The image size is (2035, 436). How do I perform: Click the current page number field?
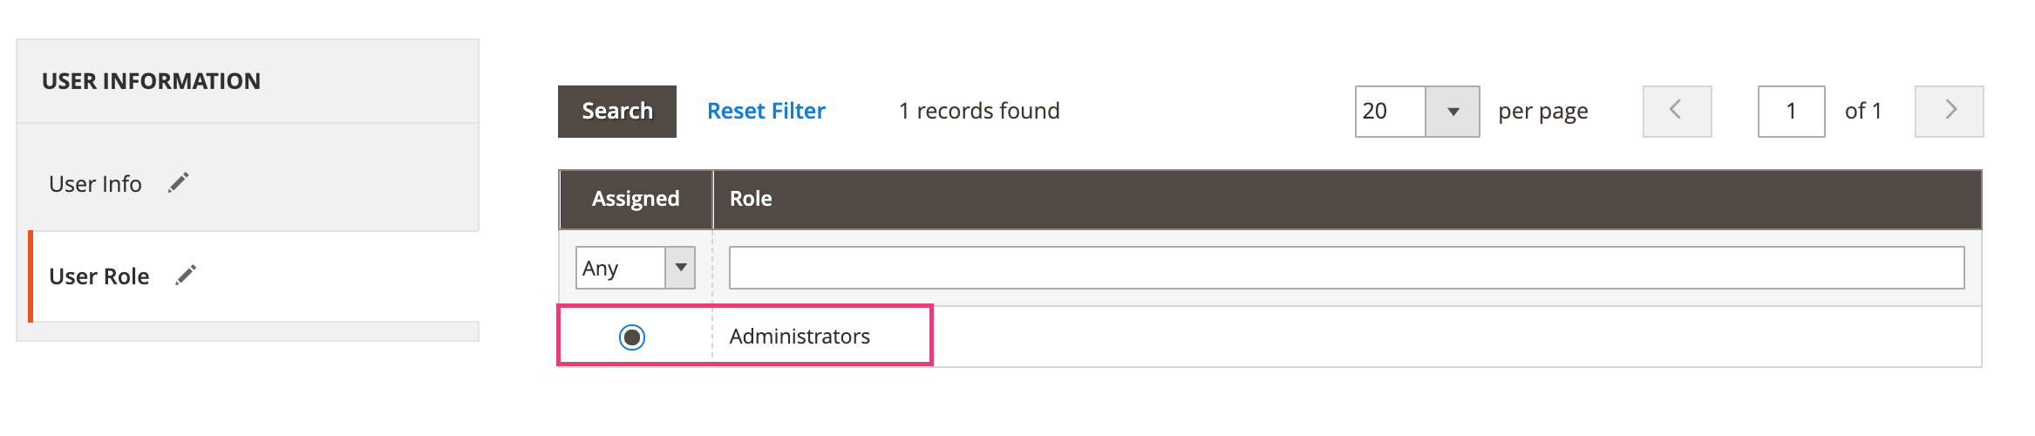click(1791, 111)
